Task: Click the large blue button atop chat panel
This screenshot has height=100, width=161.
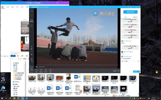Action: 130,12
